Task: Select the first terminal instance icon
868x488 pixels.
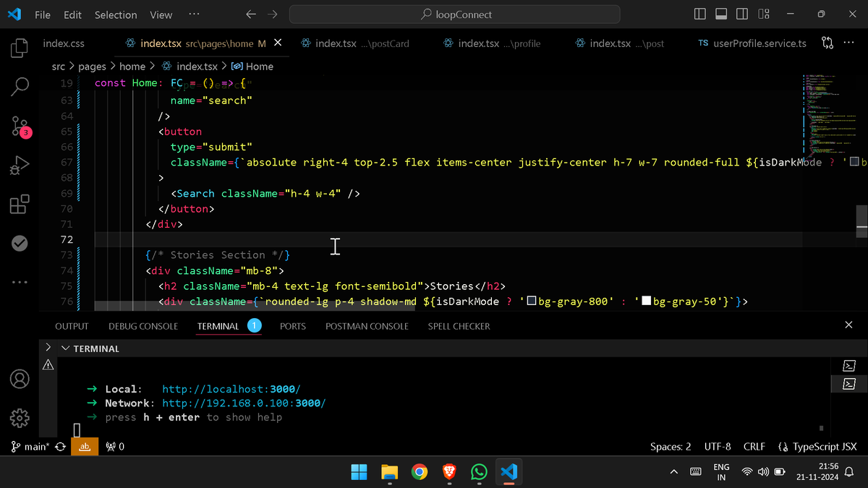Action: [x=849, y=366]
